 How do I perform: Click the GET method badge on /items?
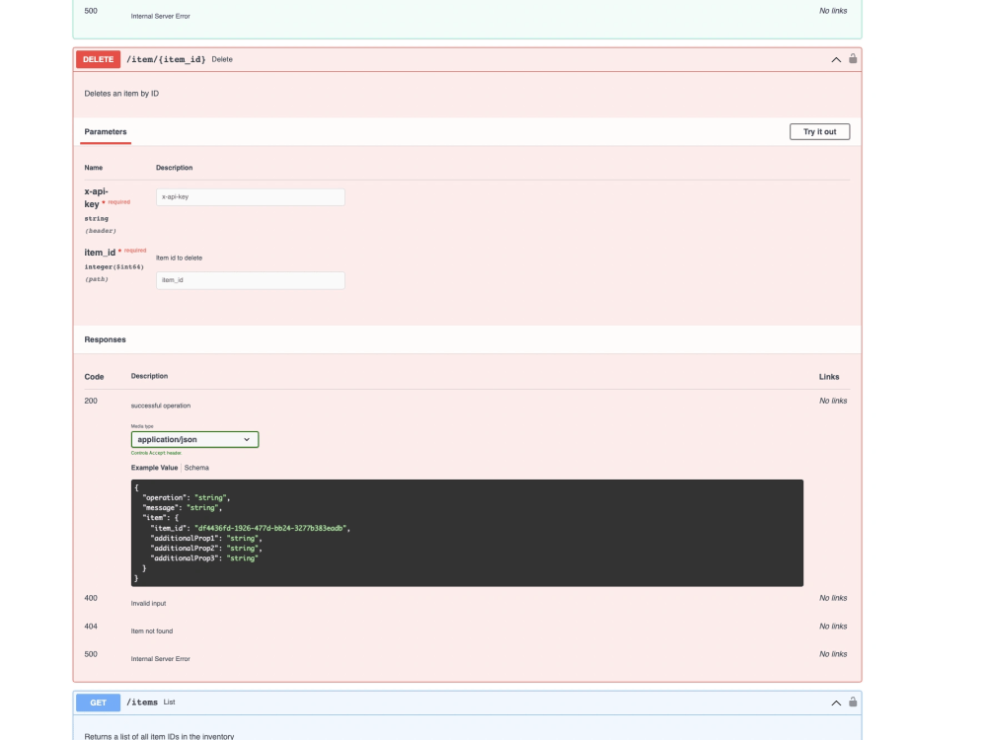98,702
